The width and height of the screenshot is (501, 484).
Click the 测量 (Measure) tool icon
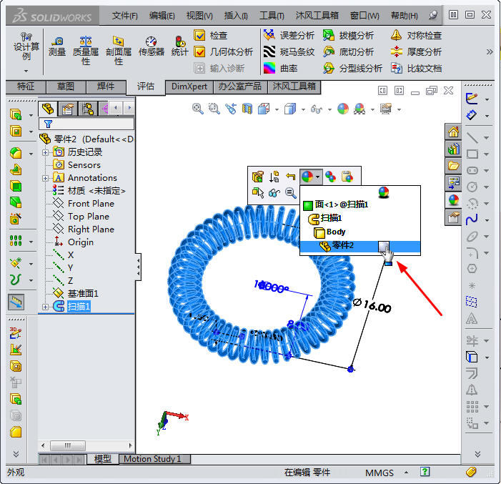56,46
